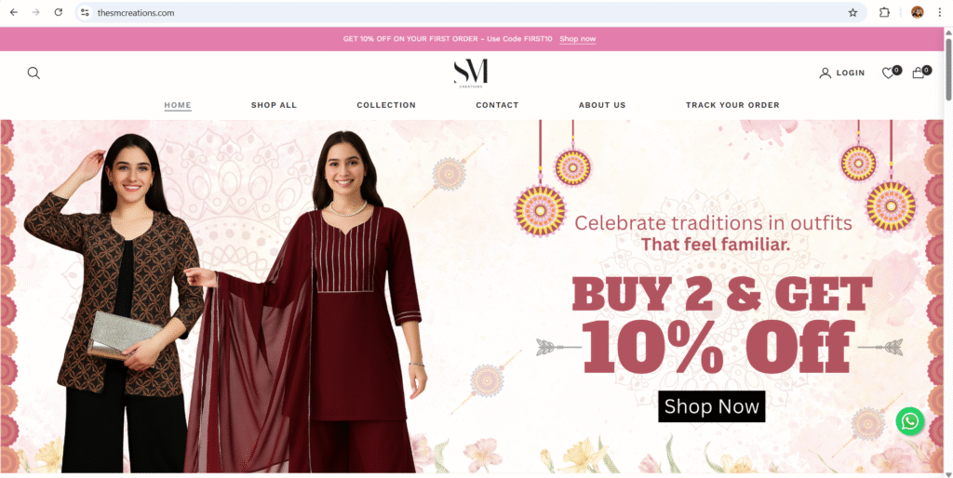Click the address bar URL field

point(468,12)
